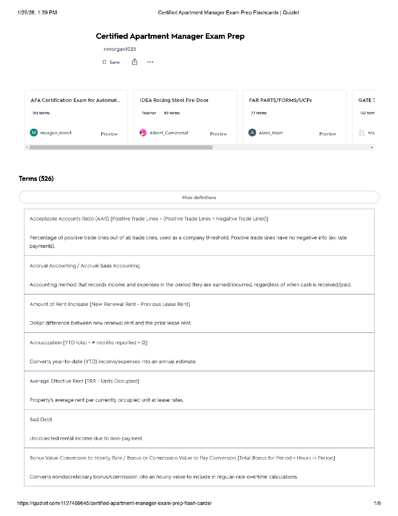This screenshot has height=516, width=398.
Task: Click the horizontal scrollbar thumb under cards
Action: click(x=121, y=148)
